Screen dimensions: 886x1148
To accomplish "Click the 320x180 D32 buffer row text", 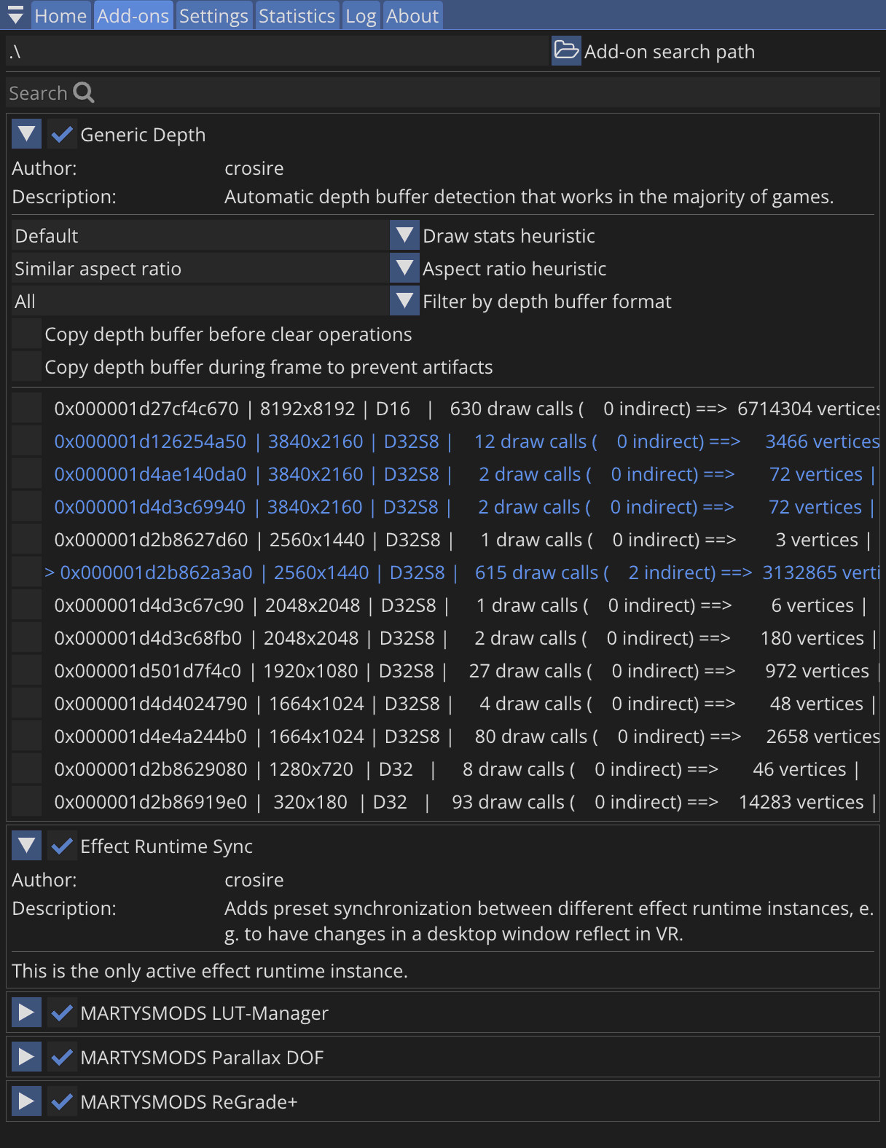I will coord(464,801).
